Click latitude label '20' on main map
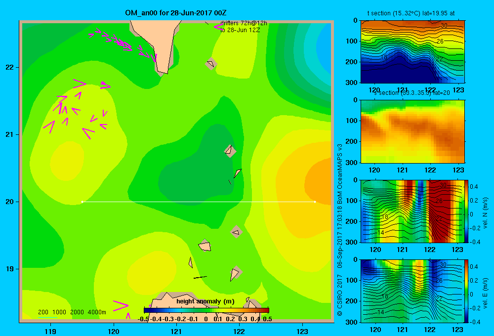This screenshot has width=494, height=336. pyautogui.click(x=10, y=202)
